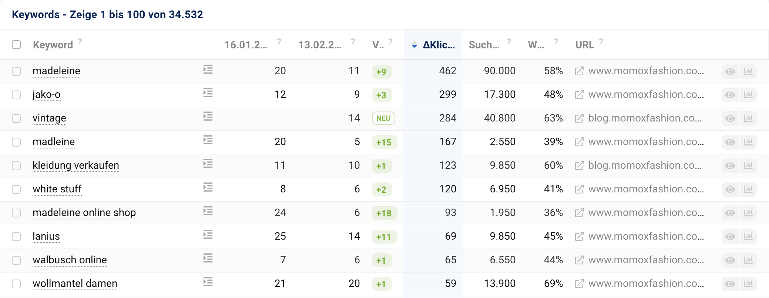Open external URL icon in madeleine row
Viewport: 769px width, 298px height.
pyautogui.click(x=579, y=71)
